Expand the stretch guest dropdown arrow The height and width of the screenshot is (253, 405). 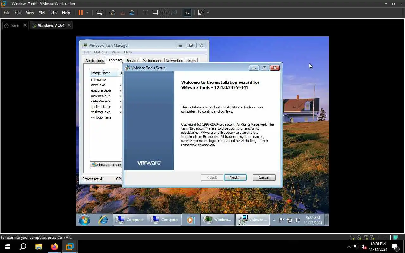[x=208, y=13]
